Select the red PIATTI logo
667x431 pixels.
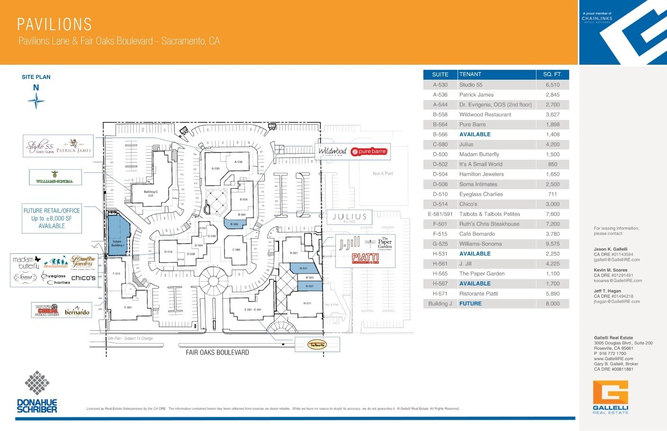[x=366, y=258]
